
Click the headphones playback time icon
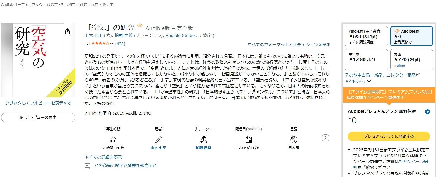pyautogui.click(x=113, y=140)
